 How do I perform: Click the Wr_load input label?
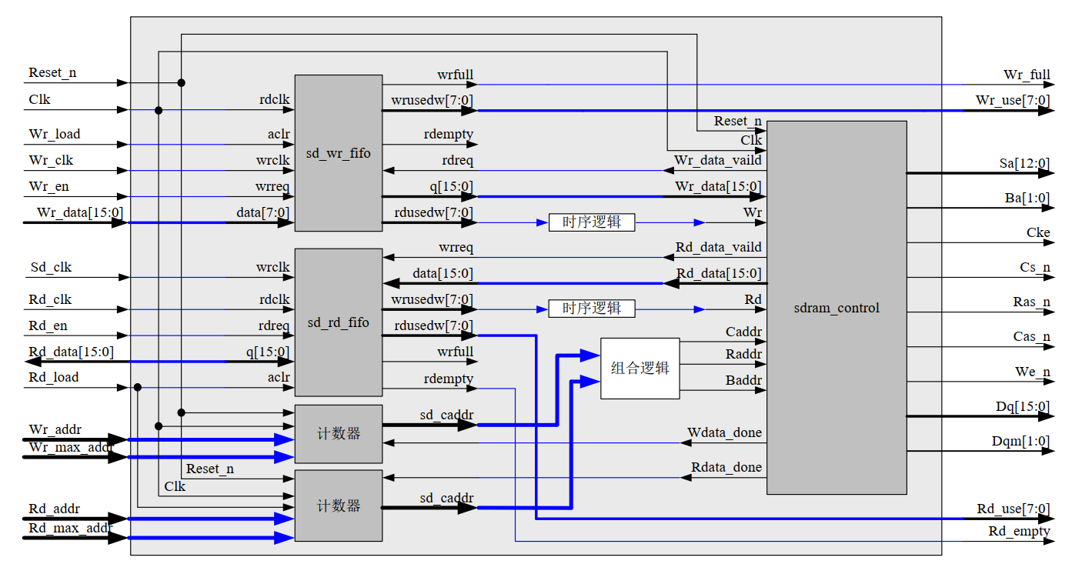click(x=55, y=135)
